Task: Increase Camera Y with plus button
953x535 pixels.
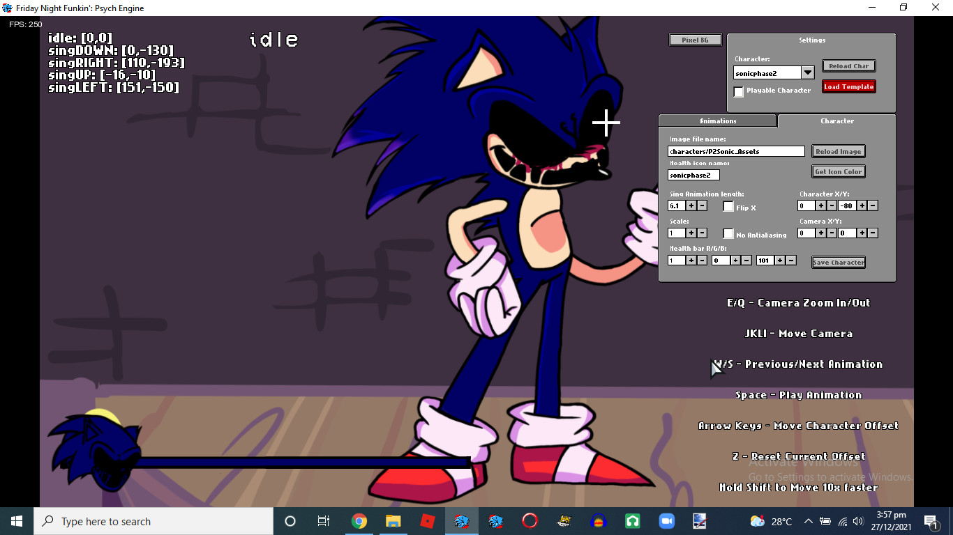Action: click(x=862, y=233)
